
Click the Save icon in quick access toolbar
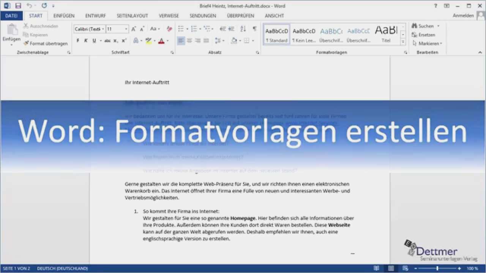(18, 6)
